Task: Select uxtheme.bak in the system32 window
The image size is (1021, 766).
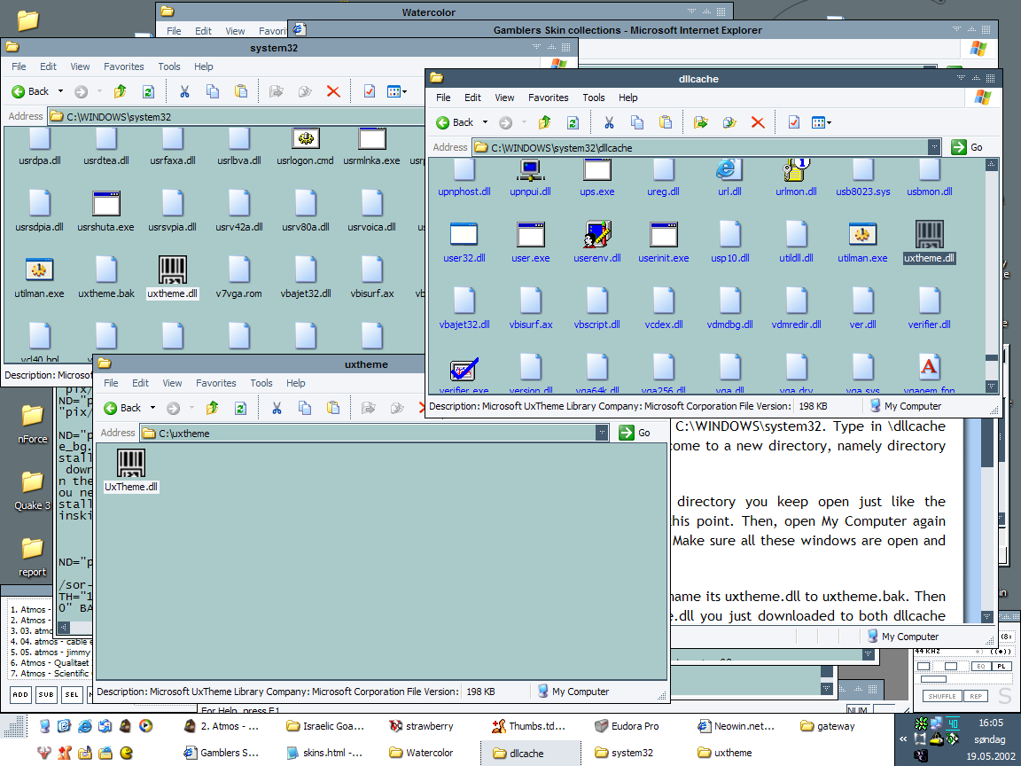Action: pos(106,277)
